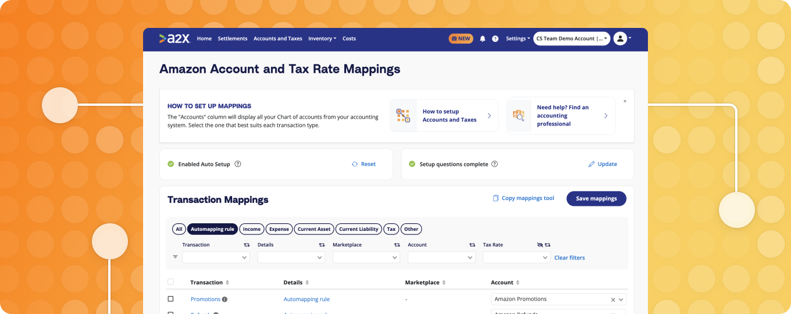The width and height of the screenshot is (791, 314).
Task: Select the Automapping rule filter pill
Action: click(x=212, y=229)
